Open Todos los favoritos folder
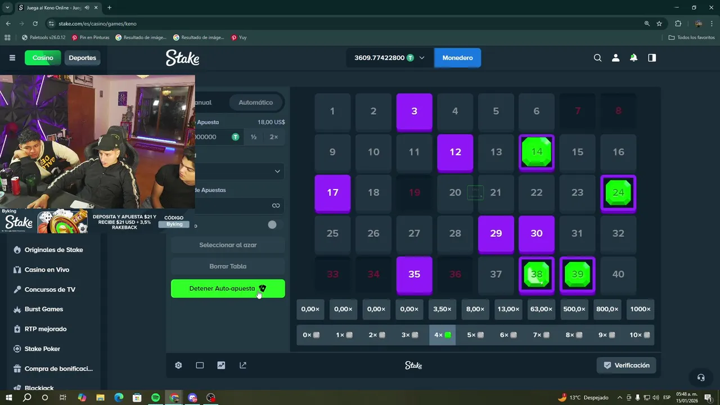The image size is (720, 405). coord(691,38)
